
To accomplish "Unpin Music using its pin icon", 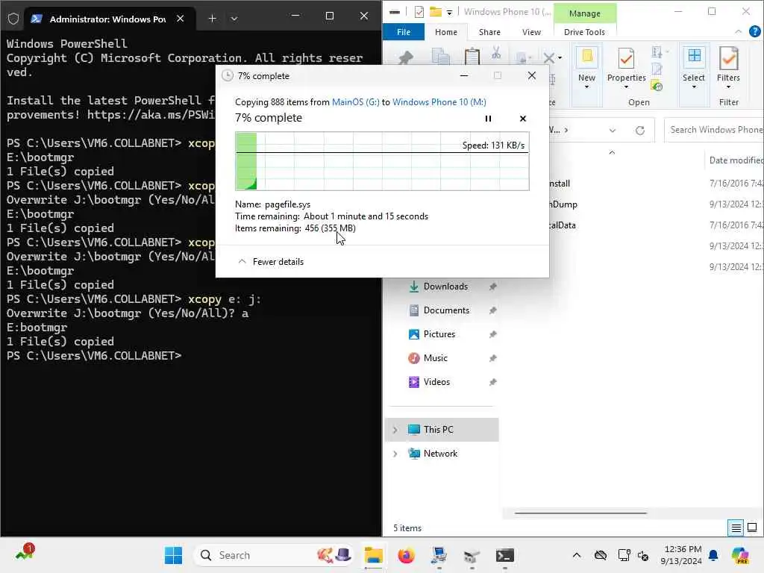I will tap(492, 358).
